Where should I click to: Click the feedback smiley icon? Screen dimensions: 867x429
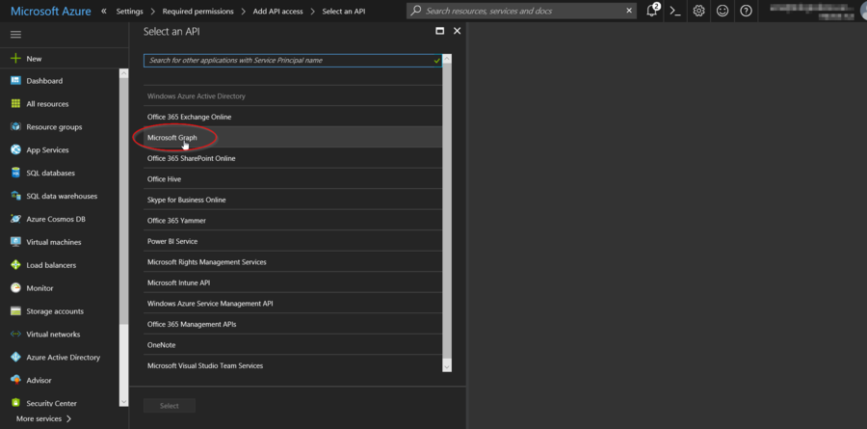point(722,11)
